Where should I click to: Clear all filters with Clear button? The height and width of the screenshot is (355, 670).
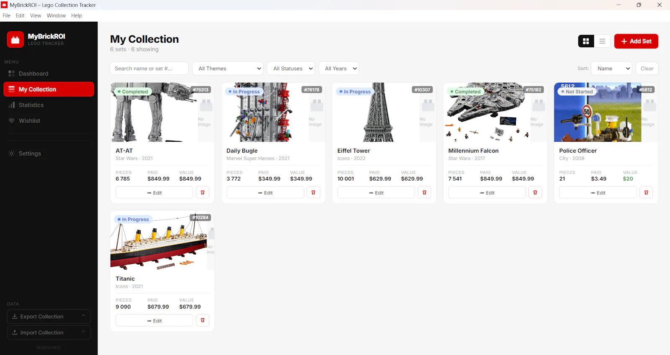point(647,69)
